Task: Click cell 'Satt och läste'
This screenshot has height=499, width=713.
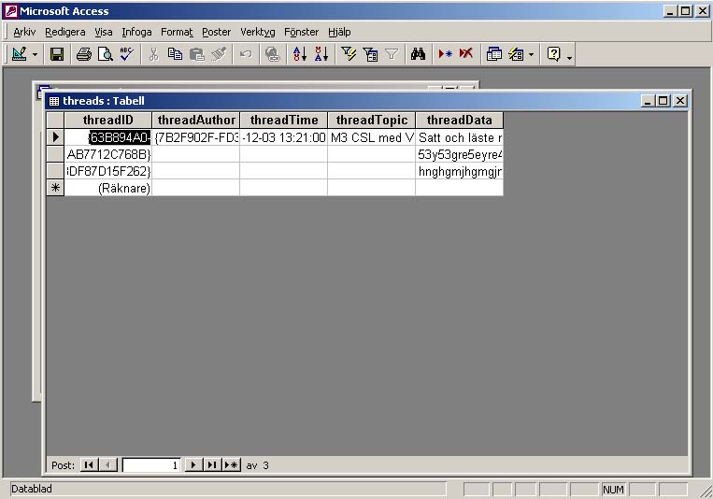Action: click(459, 137)
